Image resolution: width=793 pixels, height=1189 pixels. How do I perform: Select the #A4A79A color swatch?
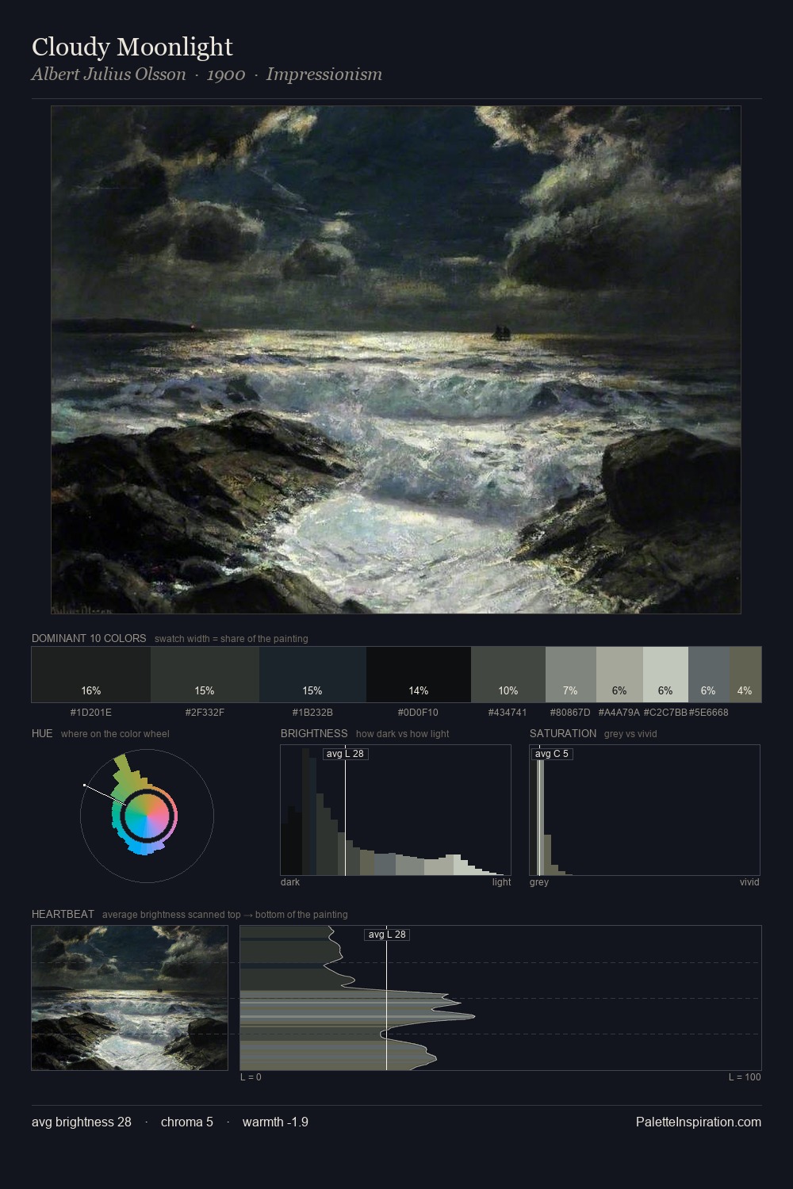click(619, 675)
